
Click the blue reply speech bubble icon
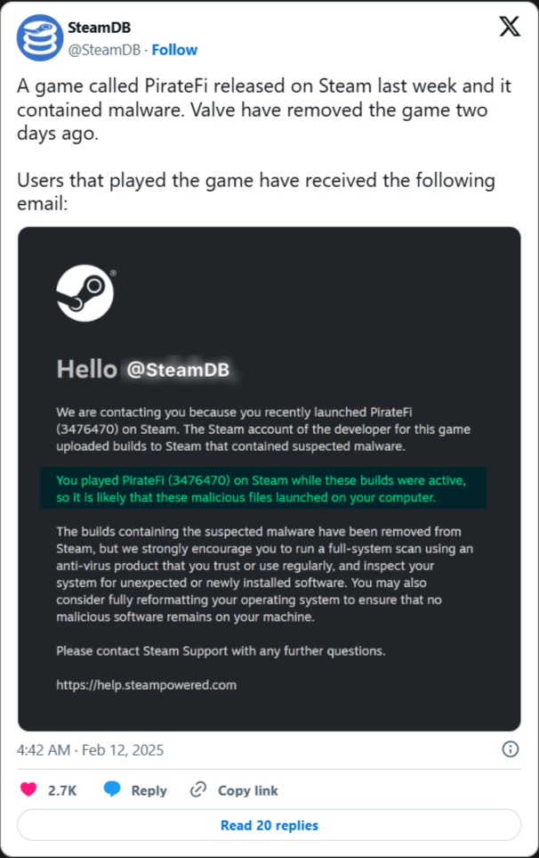pos(112,789)
